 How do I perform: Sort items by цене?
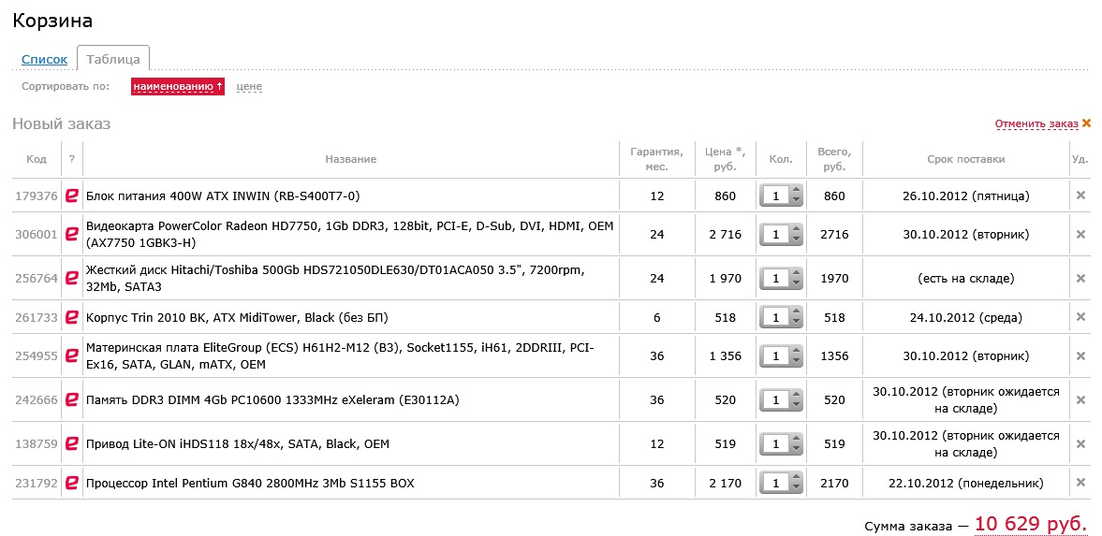(249, 87)
